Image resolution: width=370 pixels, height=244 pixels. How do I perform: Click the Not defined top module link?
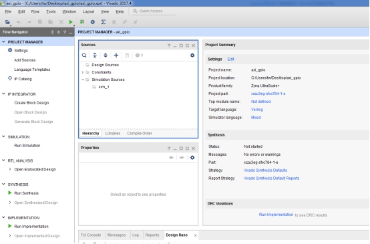pos(260,102)
